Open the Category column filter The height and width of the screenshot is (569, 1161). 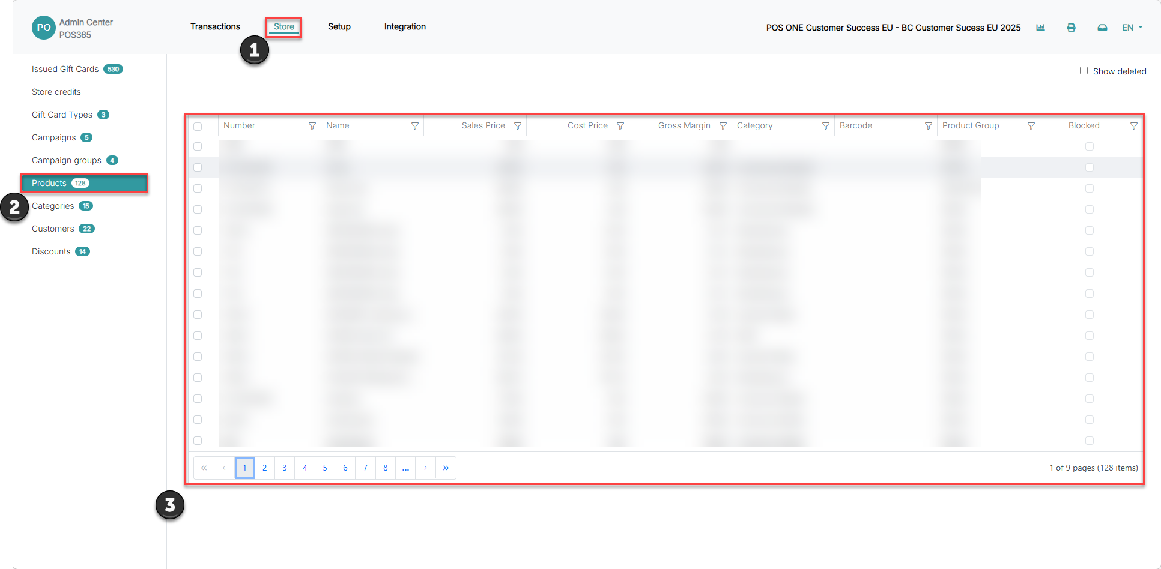826,126
